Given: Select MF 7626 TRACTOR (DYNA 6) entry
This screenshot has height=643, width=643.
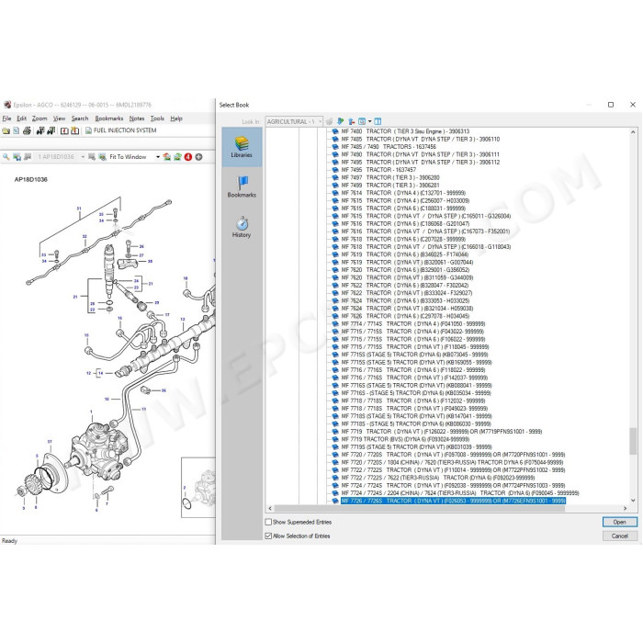Looking at the screenshot, I should click(405, 316).
